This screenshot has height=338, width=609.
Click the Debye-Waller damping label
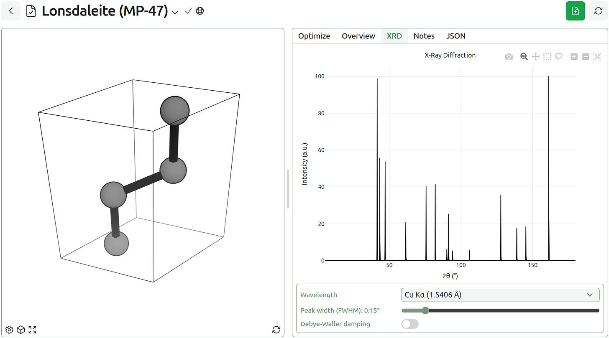(x=335, y=324)
